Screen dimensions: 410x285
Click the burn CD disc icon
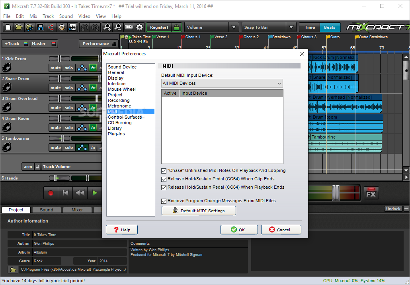point(62,27)
